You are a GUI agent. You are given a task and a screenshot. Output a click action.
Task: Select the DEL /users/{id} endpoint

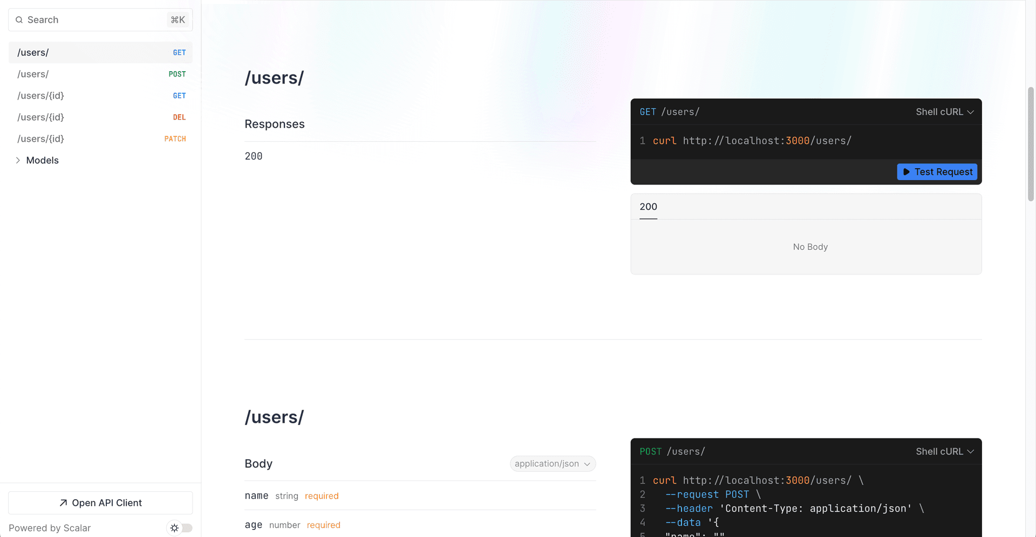100,117
